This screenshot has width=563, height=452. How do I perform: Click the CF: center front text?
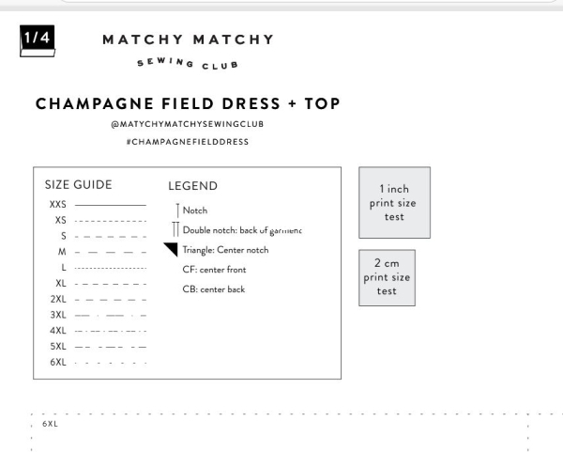point(214,270)
